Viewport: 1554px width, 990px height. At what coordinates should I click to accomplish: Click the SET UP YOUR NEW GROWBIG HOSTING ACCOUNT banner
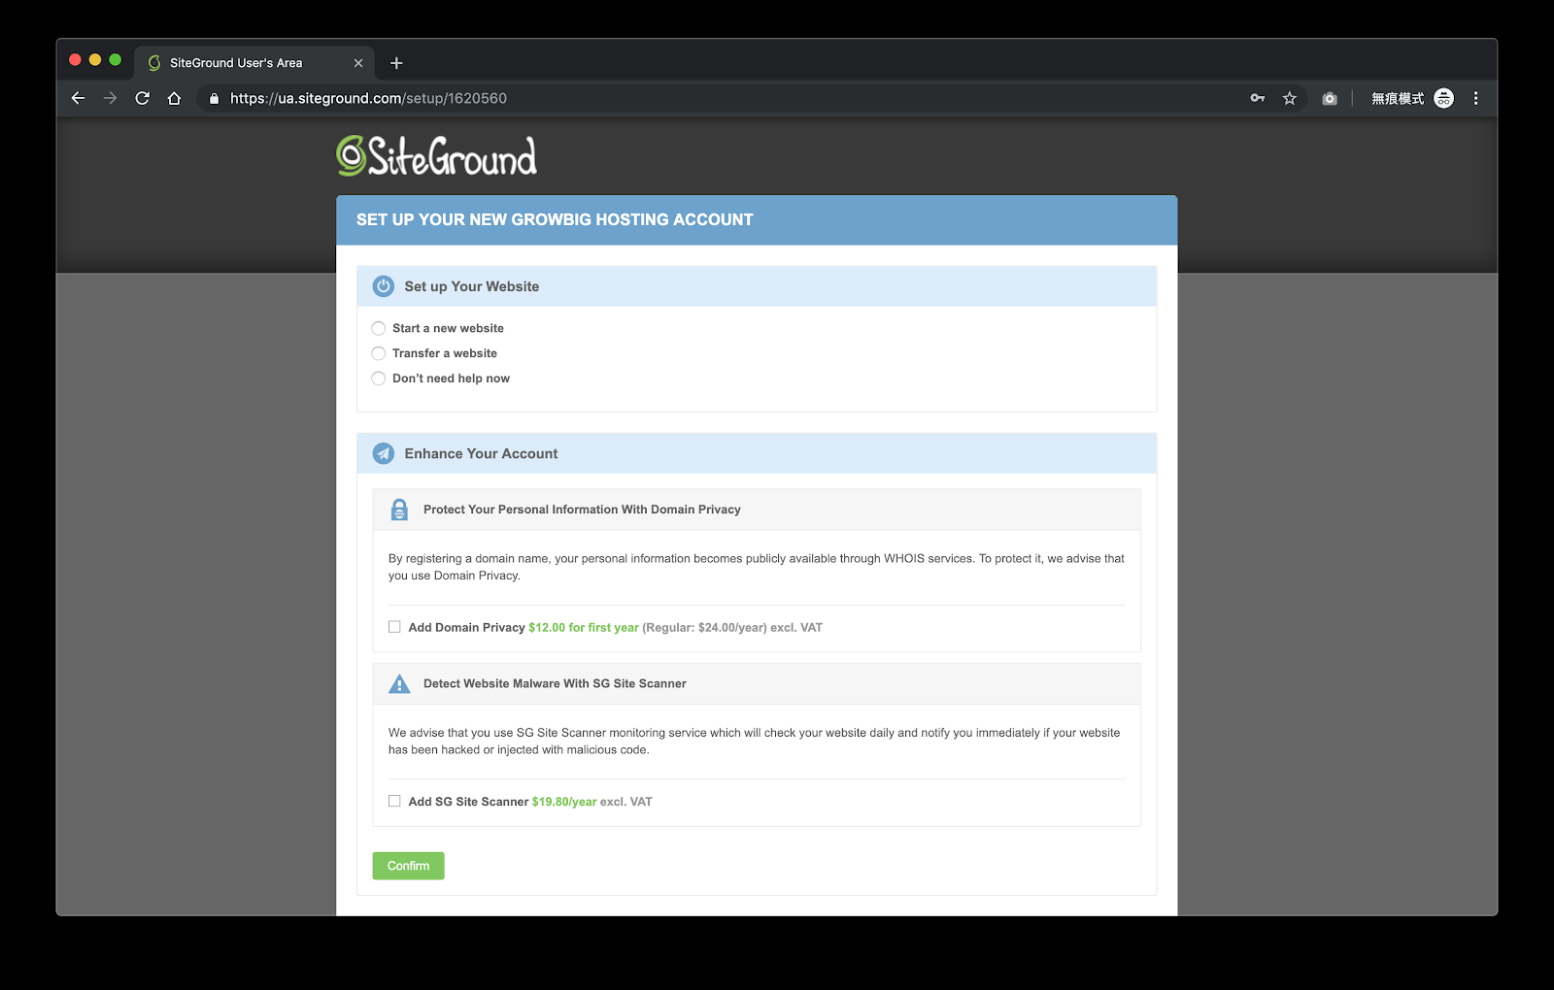tap(757, 220)
